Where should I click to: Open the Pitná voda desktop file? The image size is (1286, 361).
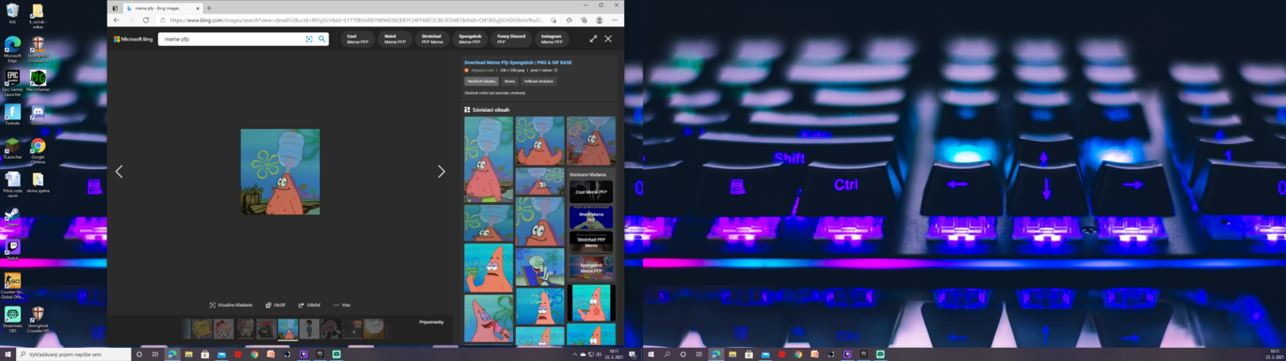pyautogui.click(x=12, y=184)
